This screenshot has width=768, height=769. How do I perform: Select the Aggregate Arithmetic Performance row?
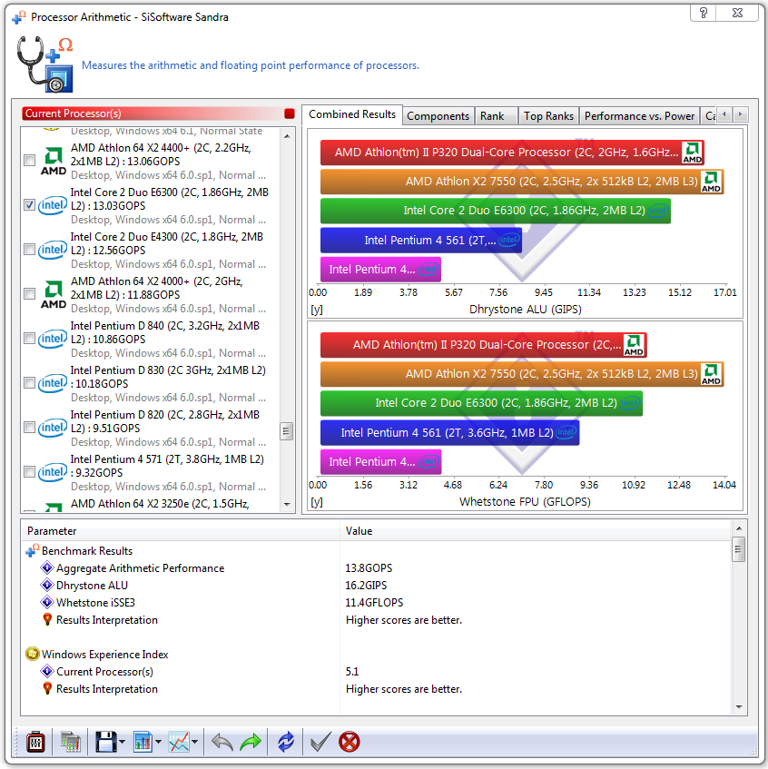tap(376, 568)
